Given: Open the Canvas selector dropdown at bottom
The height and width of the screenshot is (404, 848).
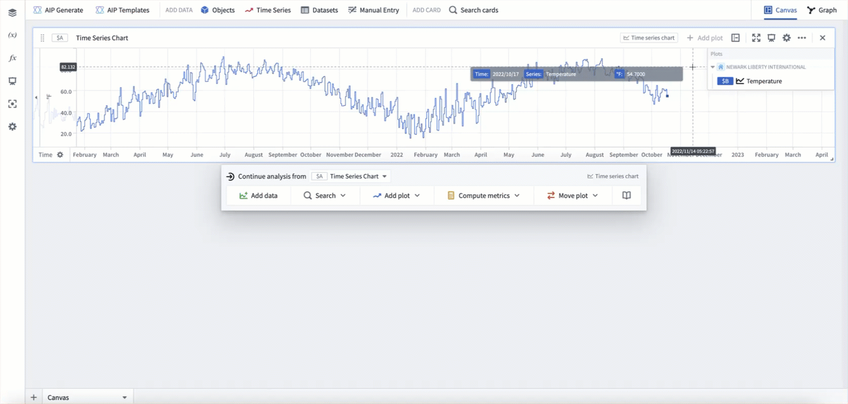Looking at the screenshot, I should click(x=124, y=398).
